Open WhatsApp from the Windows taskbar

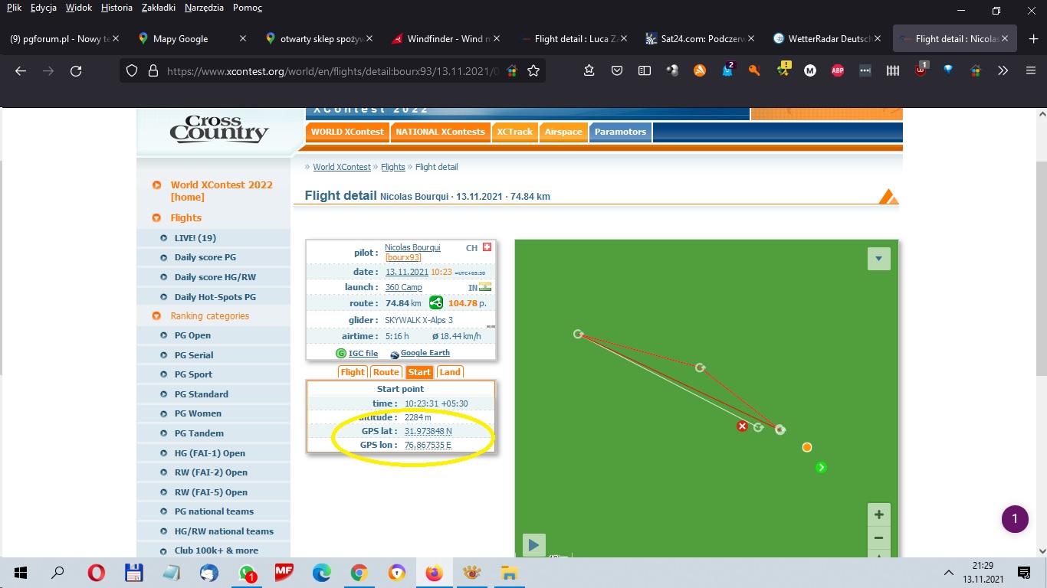(x=247, y=573)
